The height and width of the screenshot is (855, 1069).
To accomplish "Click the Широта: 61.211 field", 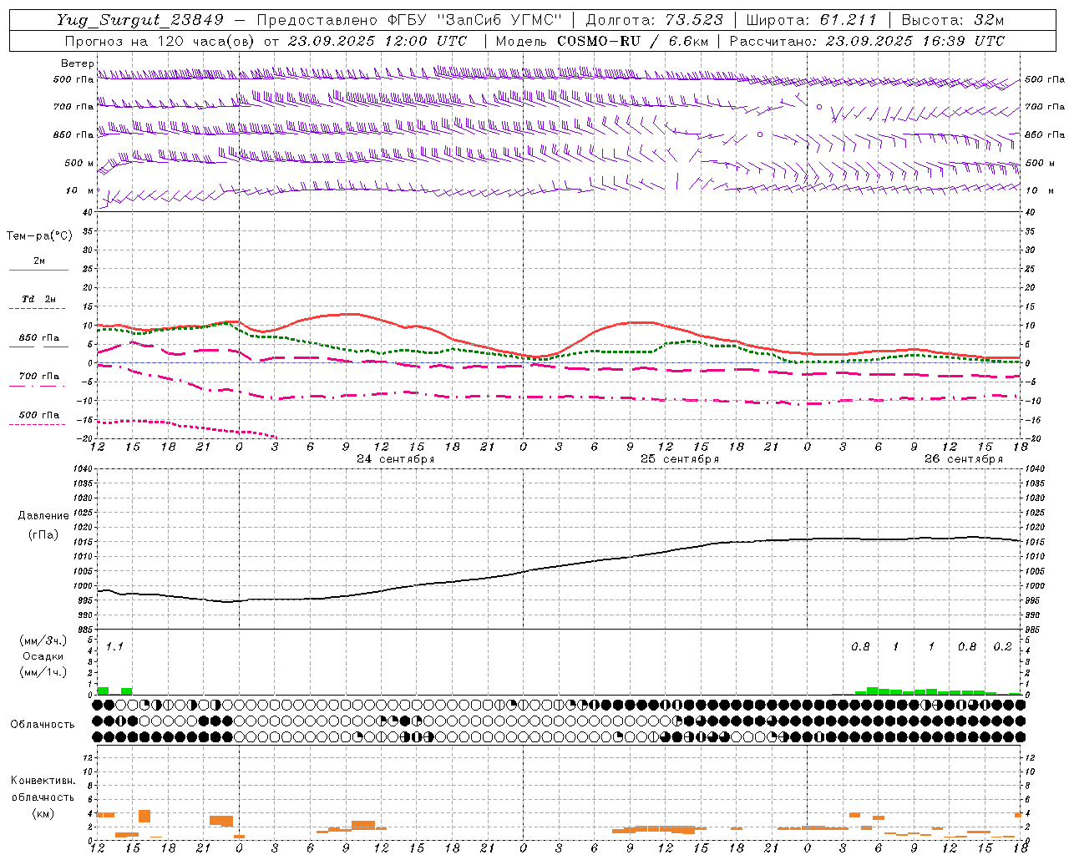I will tap(812, 20).
